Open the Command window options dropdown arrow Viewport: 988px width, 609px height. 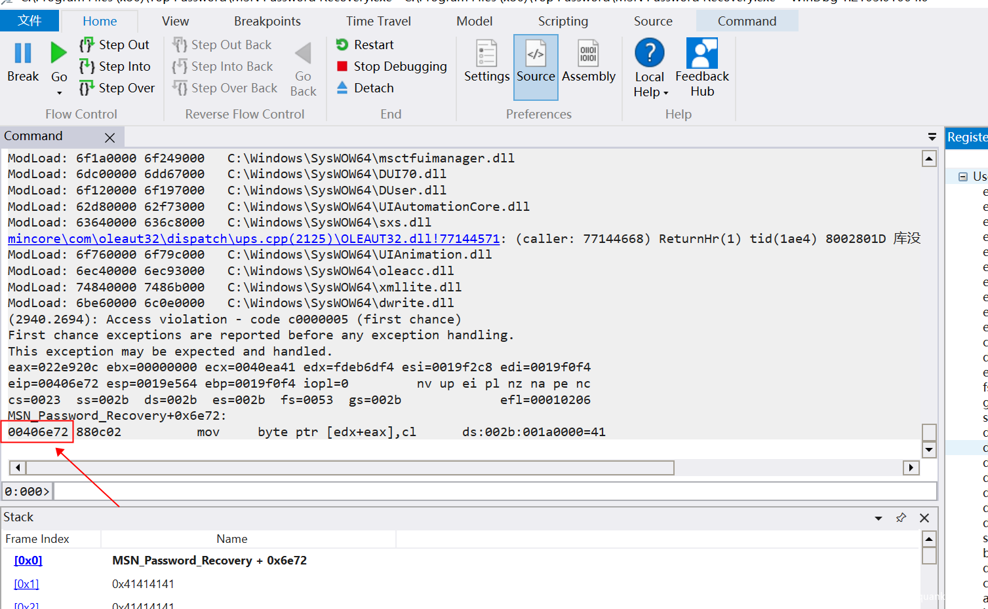pos(932,137)
